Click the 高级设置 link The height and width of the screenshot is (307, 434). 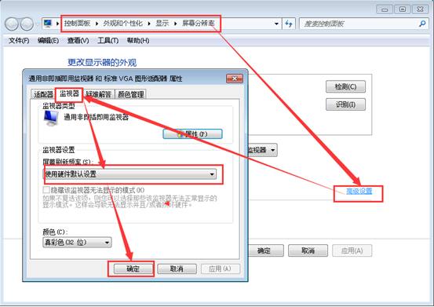(x=359, y=191)
